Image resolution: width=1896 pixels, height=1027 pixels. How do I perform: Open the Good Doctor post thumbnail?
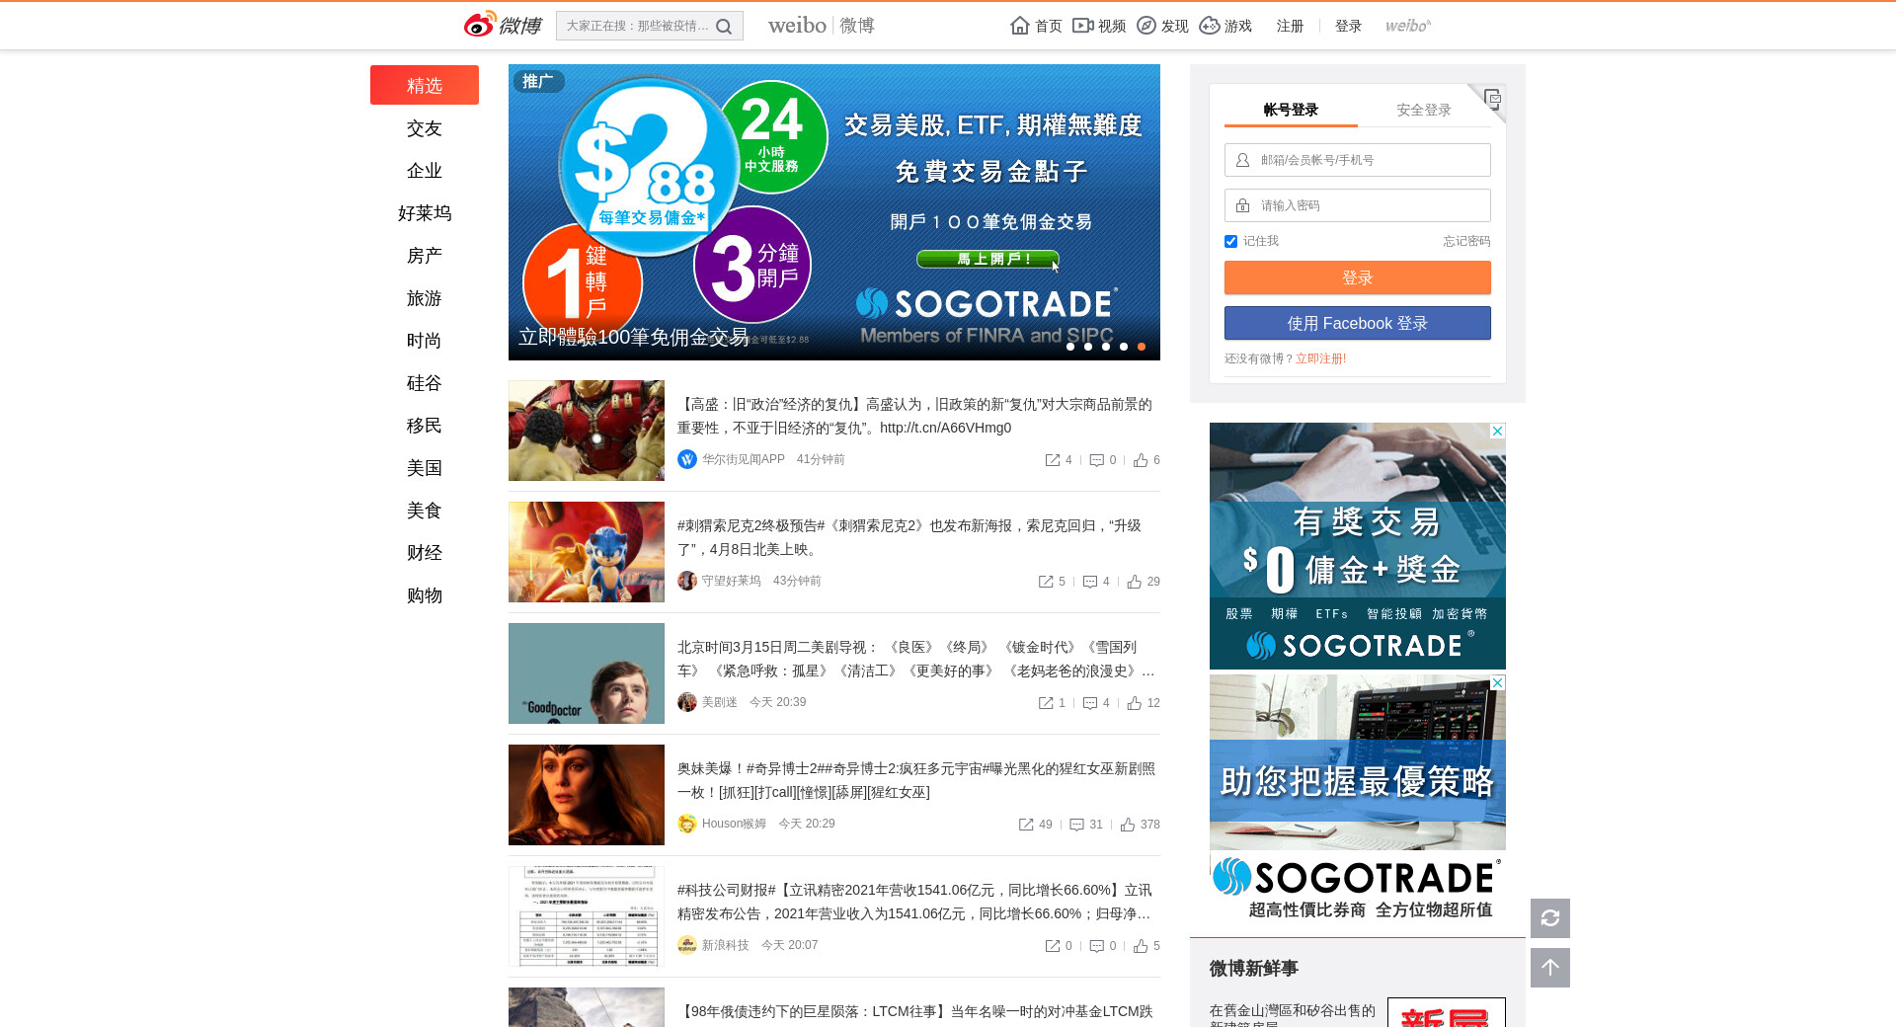coord(587,673)
